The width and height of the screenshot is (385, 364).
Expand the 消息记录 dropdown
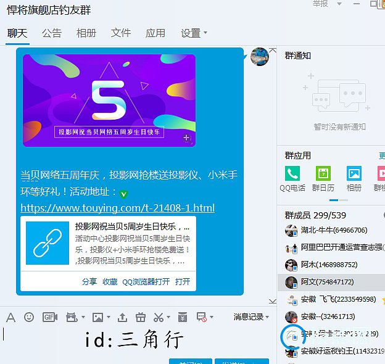[251, 317]
